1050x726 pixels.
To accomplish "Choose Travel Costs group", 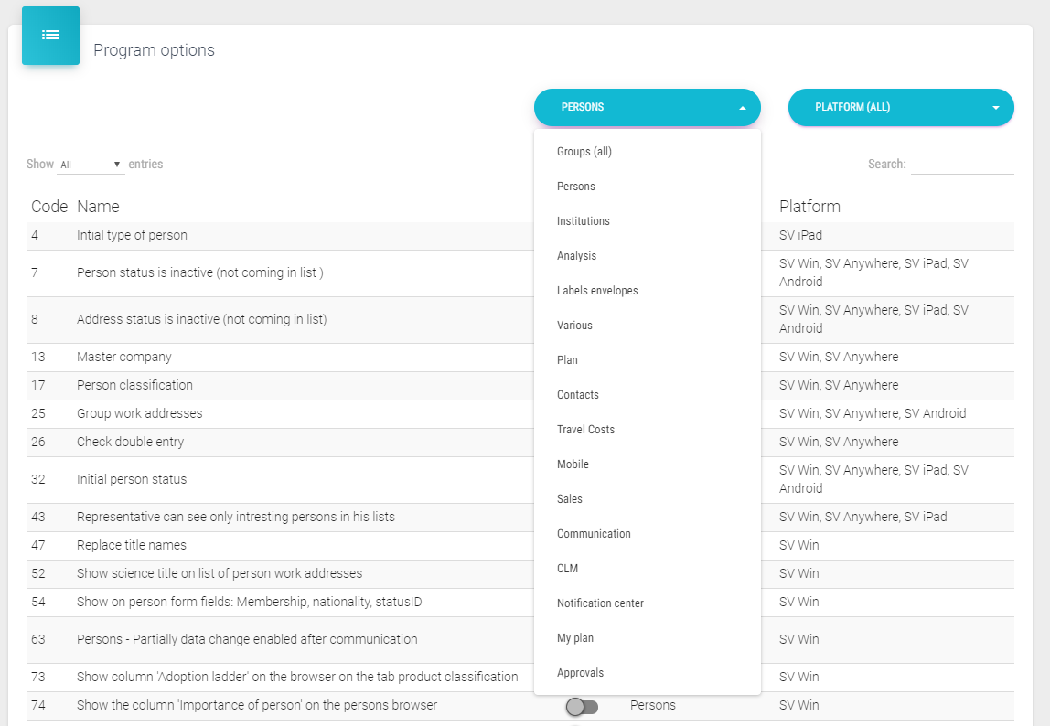I will [585, 430].
